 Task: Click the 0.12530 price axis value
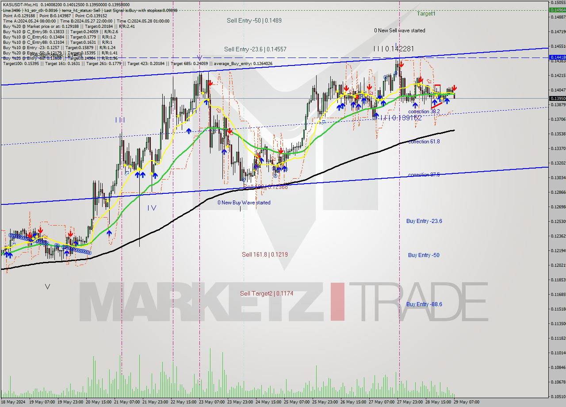(558, 221)
